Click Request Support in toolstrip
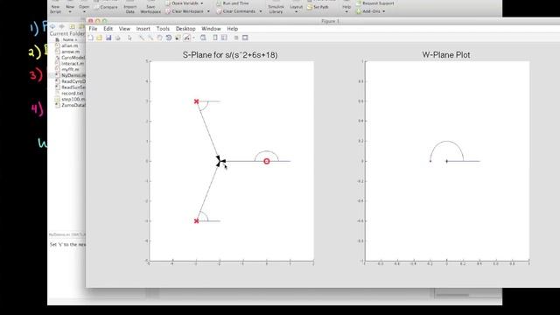 (374, 3)
